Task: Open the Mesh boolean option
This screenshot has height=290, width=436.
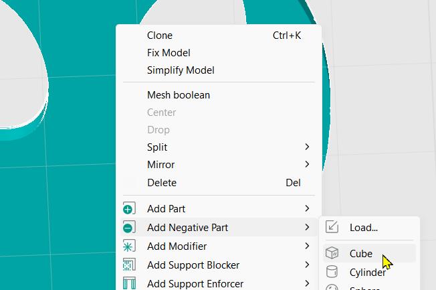Action: click(179, 95)
